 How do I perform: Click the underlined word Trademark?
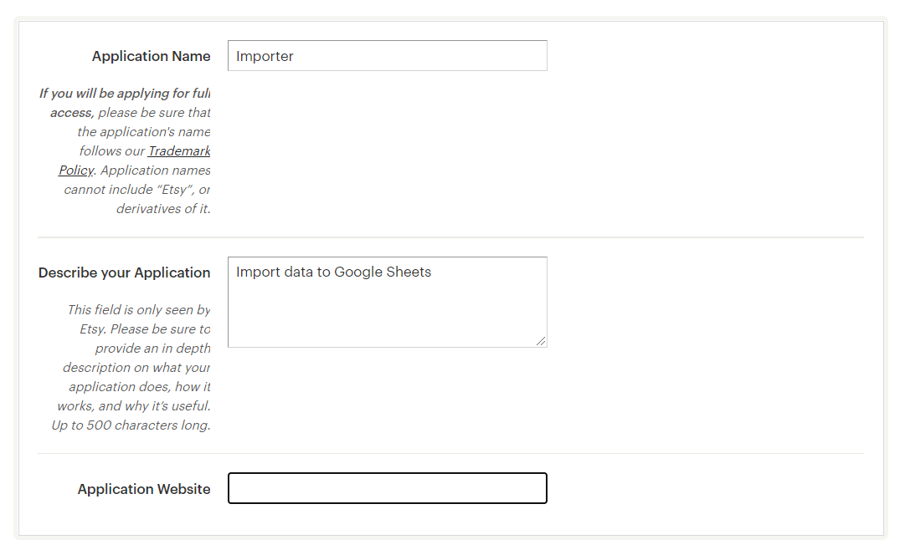pos(178,150)
